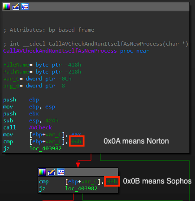
Task: Select the FileName variable definition
Action: point(42,65)
